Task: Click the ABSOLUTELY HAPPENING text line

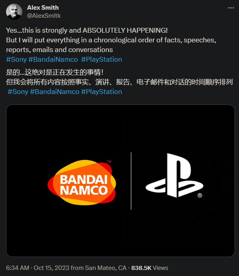Action: [x=87, y=30]
